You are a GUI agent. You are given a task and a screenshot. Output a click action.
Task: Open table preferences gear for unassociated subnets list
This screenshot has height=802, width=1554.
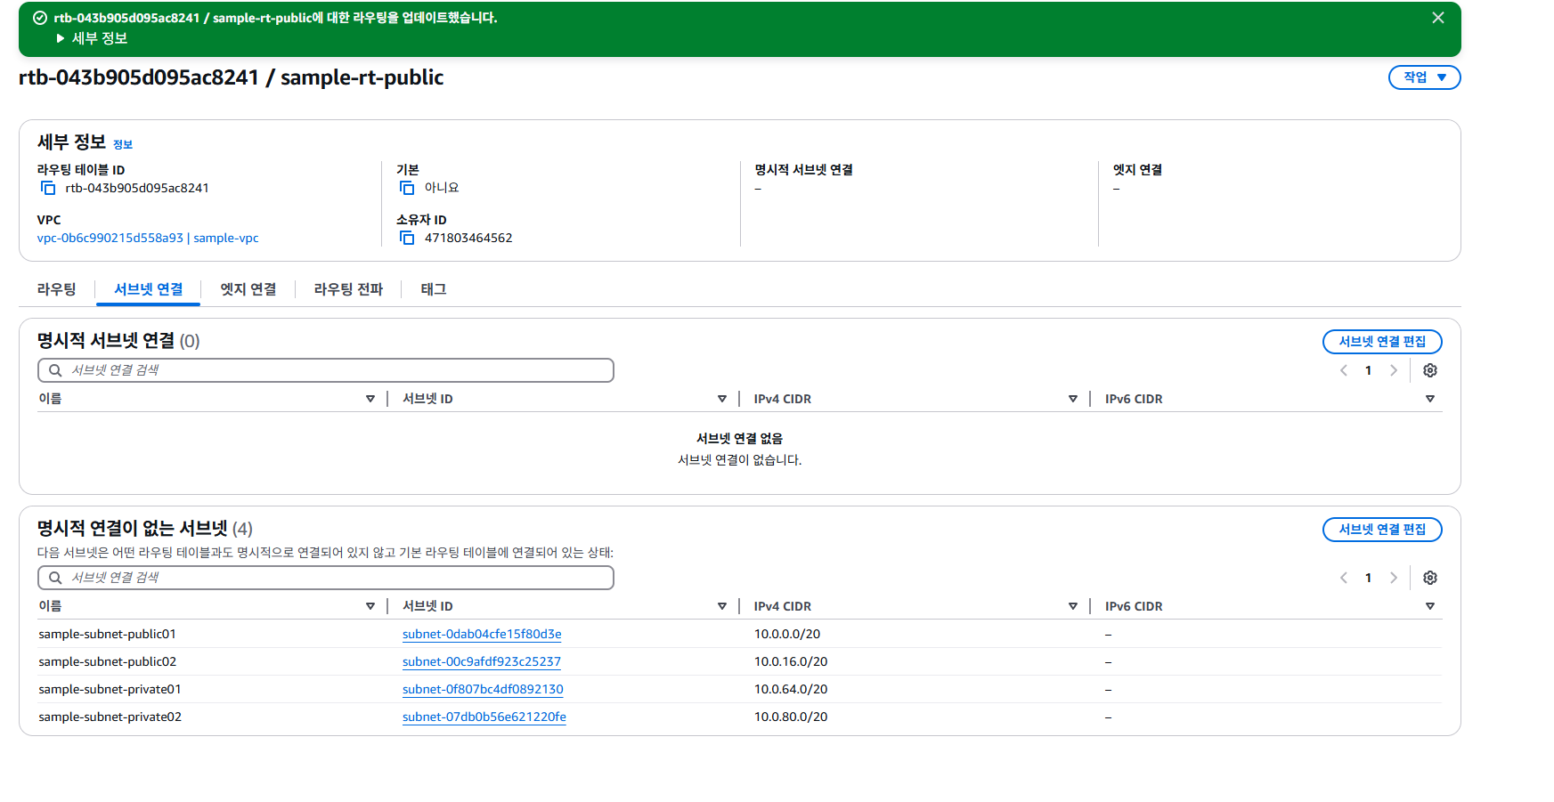click(1430, 578)
